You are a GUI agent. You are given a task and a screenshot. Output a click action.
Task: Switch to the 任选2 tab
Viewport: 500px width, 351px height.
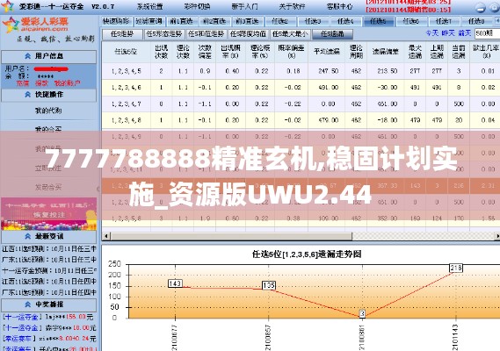click(280, 21)
